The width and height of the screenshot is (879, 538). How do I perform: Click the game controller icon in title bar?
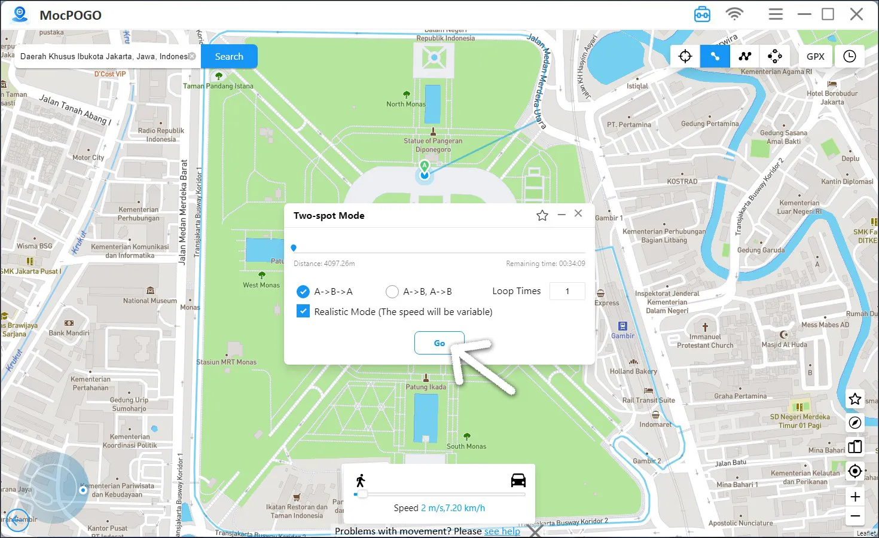tap(702, 13)
